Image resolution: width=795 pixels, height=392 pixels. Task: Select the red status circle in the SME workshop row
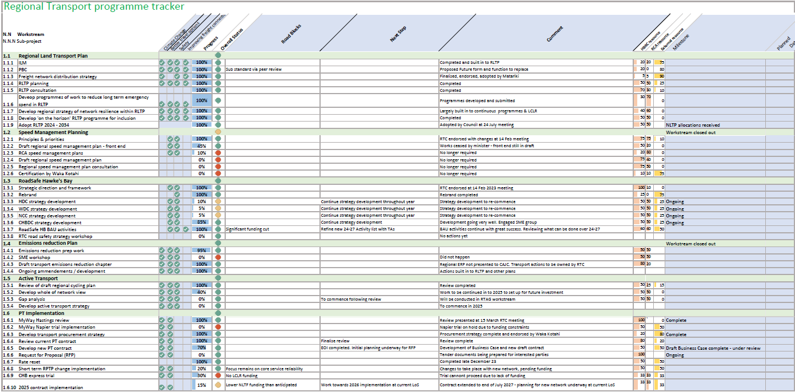tap(218, 257)
